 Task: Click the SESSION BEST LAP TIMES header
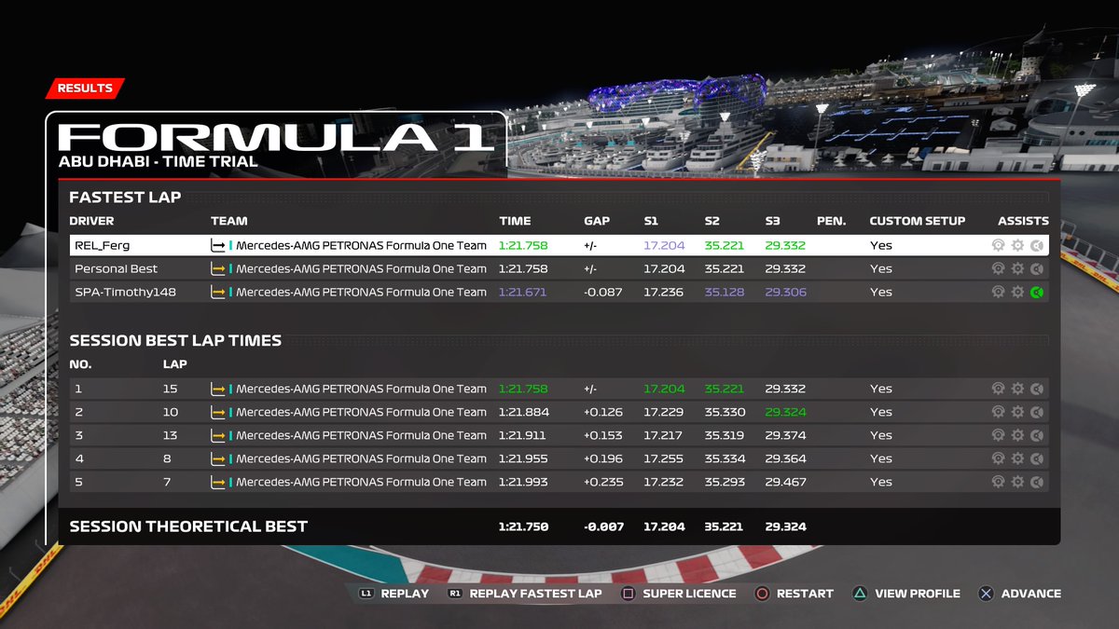coord(175,341)
